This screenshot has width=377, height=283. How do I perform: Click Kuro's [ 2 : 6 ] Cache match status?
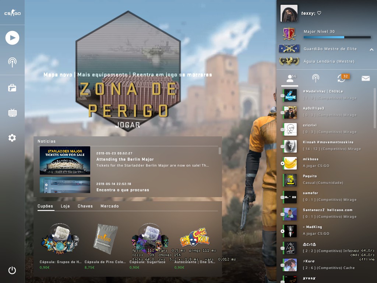(x=329, y=268)
